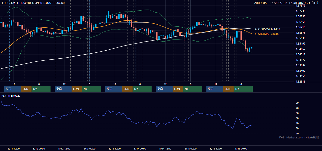This screenshot has height=151, width=322.
Task: Click RSI scale level 80
Action: pos(297,103)
